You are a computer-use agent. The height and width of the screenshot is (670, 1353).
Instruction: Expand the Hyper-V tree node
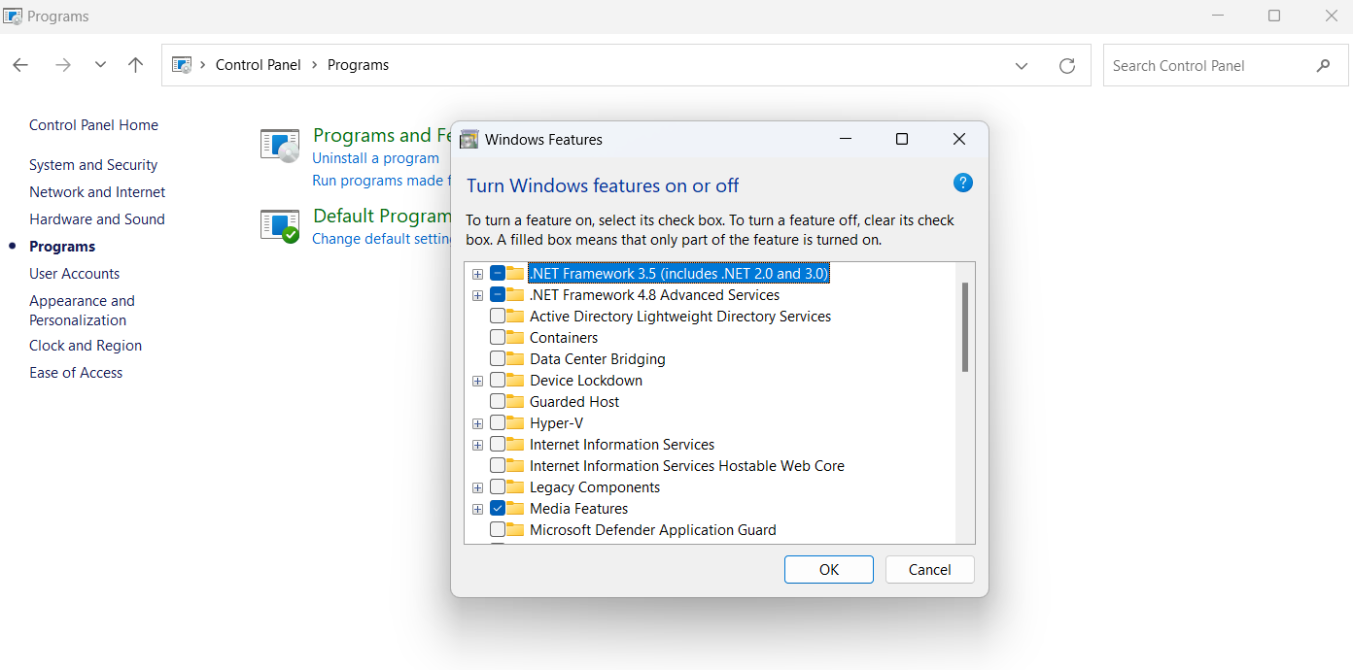(x=477, y=423)
